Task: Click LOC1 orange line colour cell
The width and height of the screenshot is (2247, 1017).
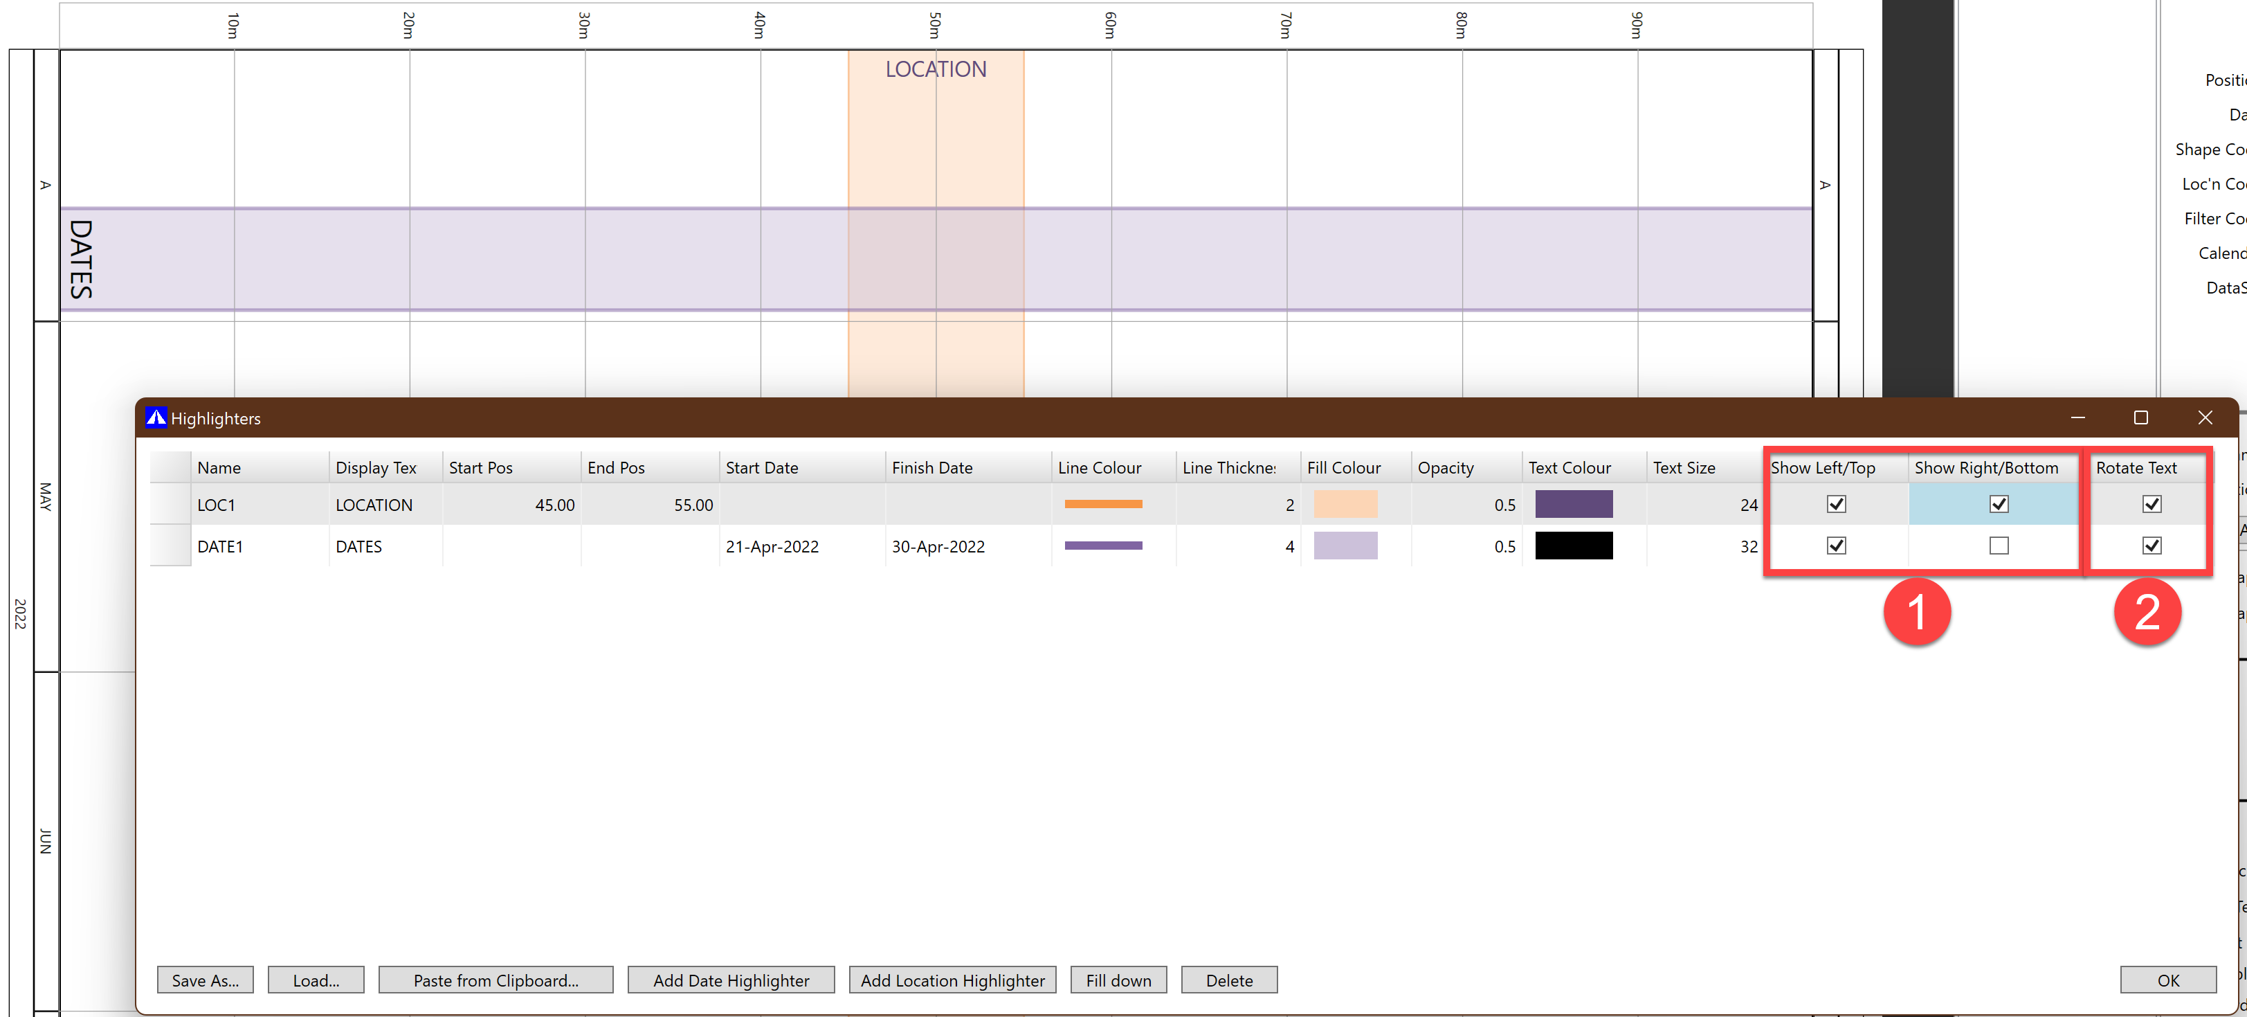Action: pos(1102,504)
